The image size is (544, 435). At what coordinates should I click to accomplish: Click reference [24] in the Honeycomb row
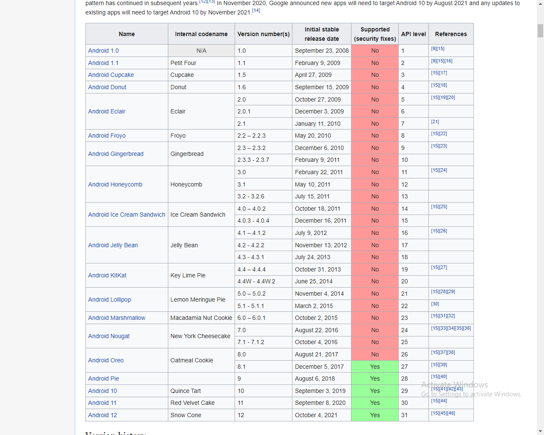tap(443, 170)
